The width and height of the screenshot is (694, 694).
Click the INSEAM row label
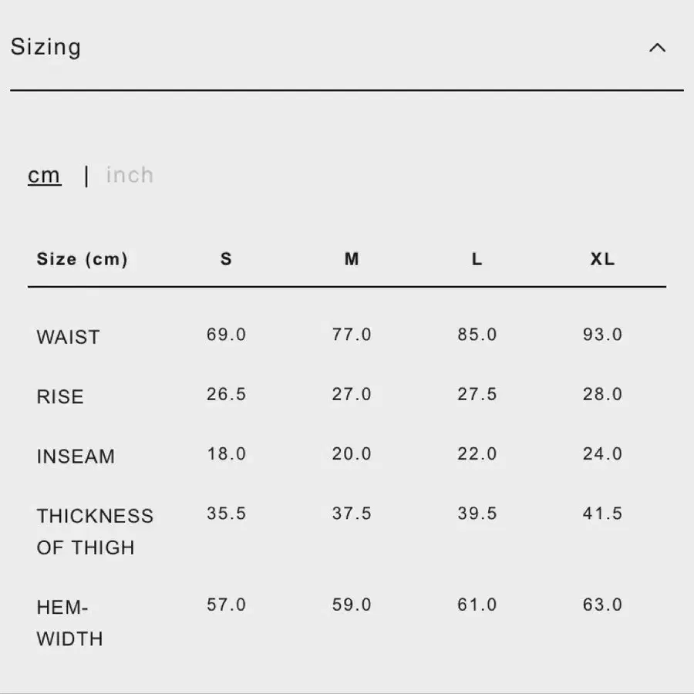coord(76,456)
